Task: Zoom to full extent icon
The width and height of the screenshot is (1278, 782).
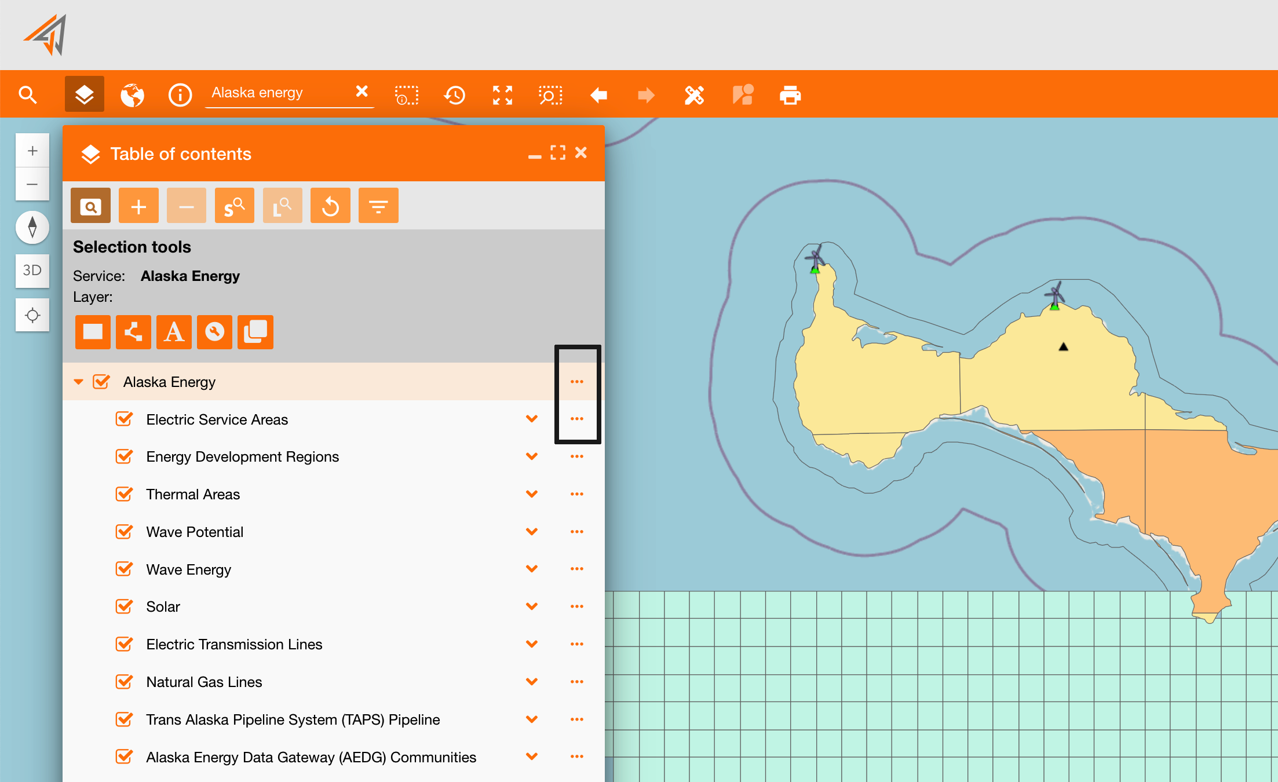Action: pos(502,95)
